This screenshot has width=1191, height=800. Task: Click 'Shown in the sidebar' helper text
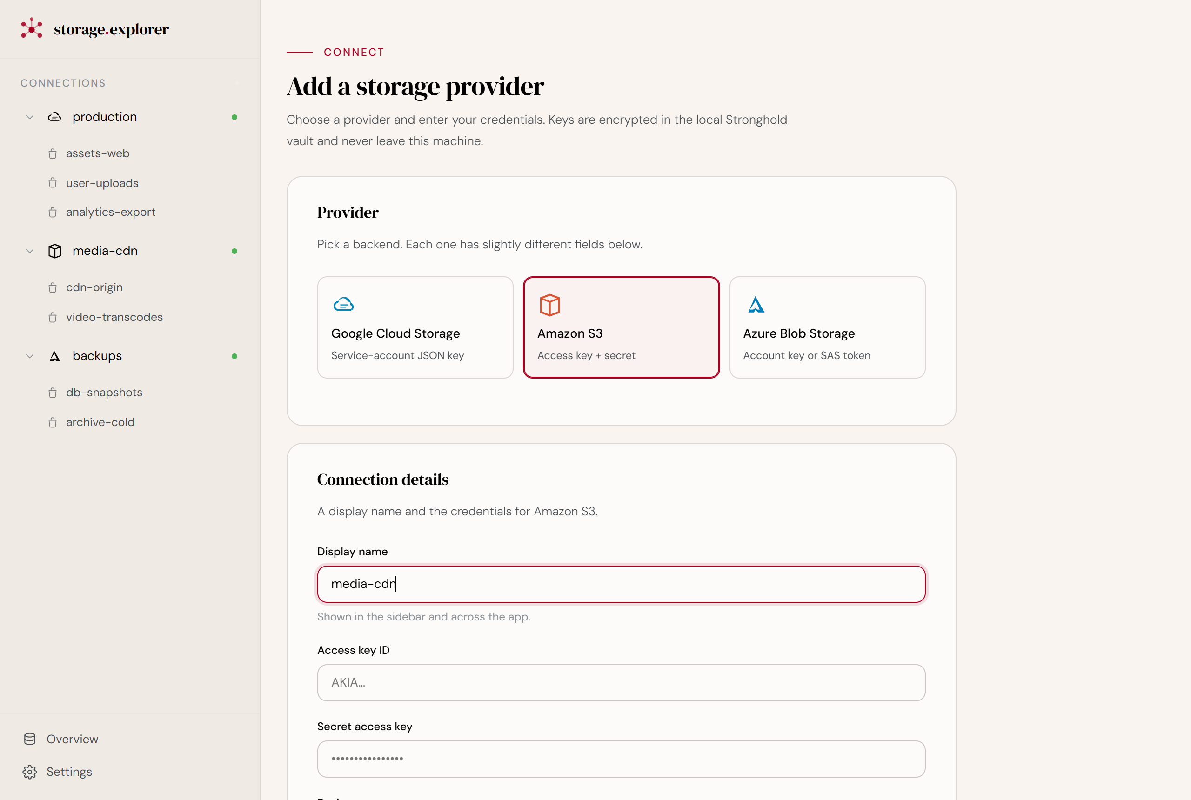423,617
